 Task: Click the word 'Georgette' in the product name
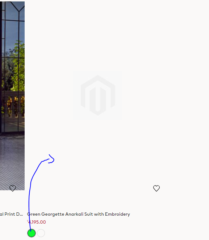click(53, 214)
